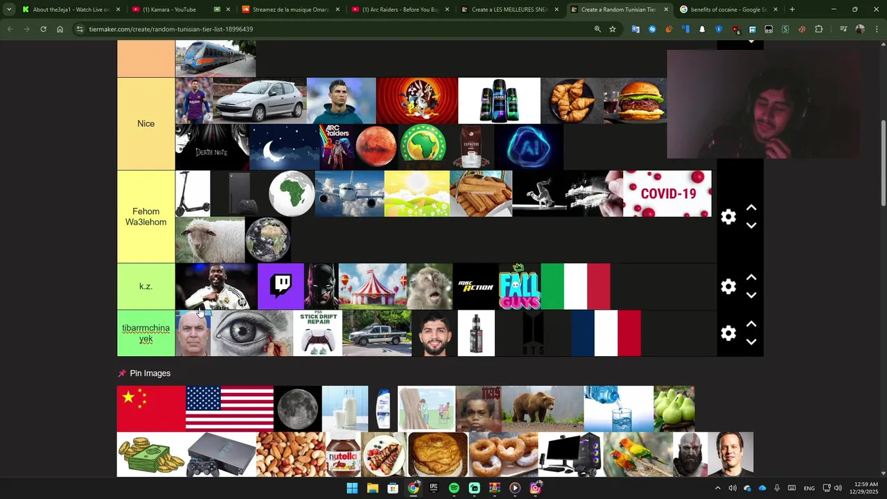887x499 pixels.
Task: Pick the brown bear image
Action: (543, 409)
